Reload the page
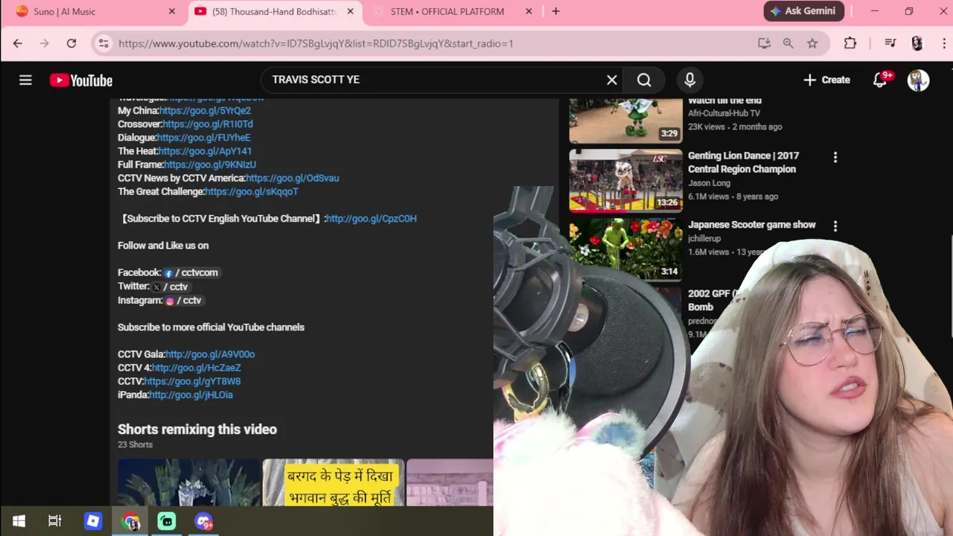 coord(71,43)
